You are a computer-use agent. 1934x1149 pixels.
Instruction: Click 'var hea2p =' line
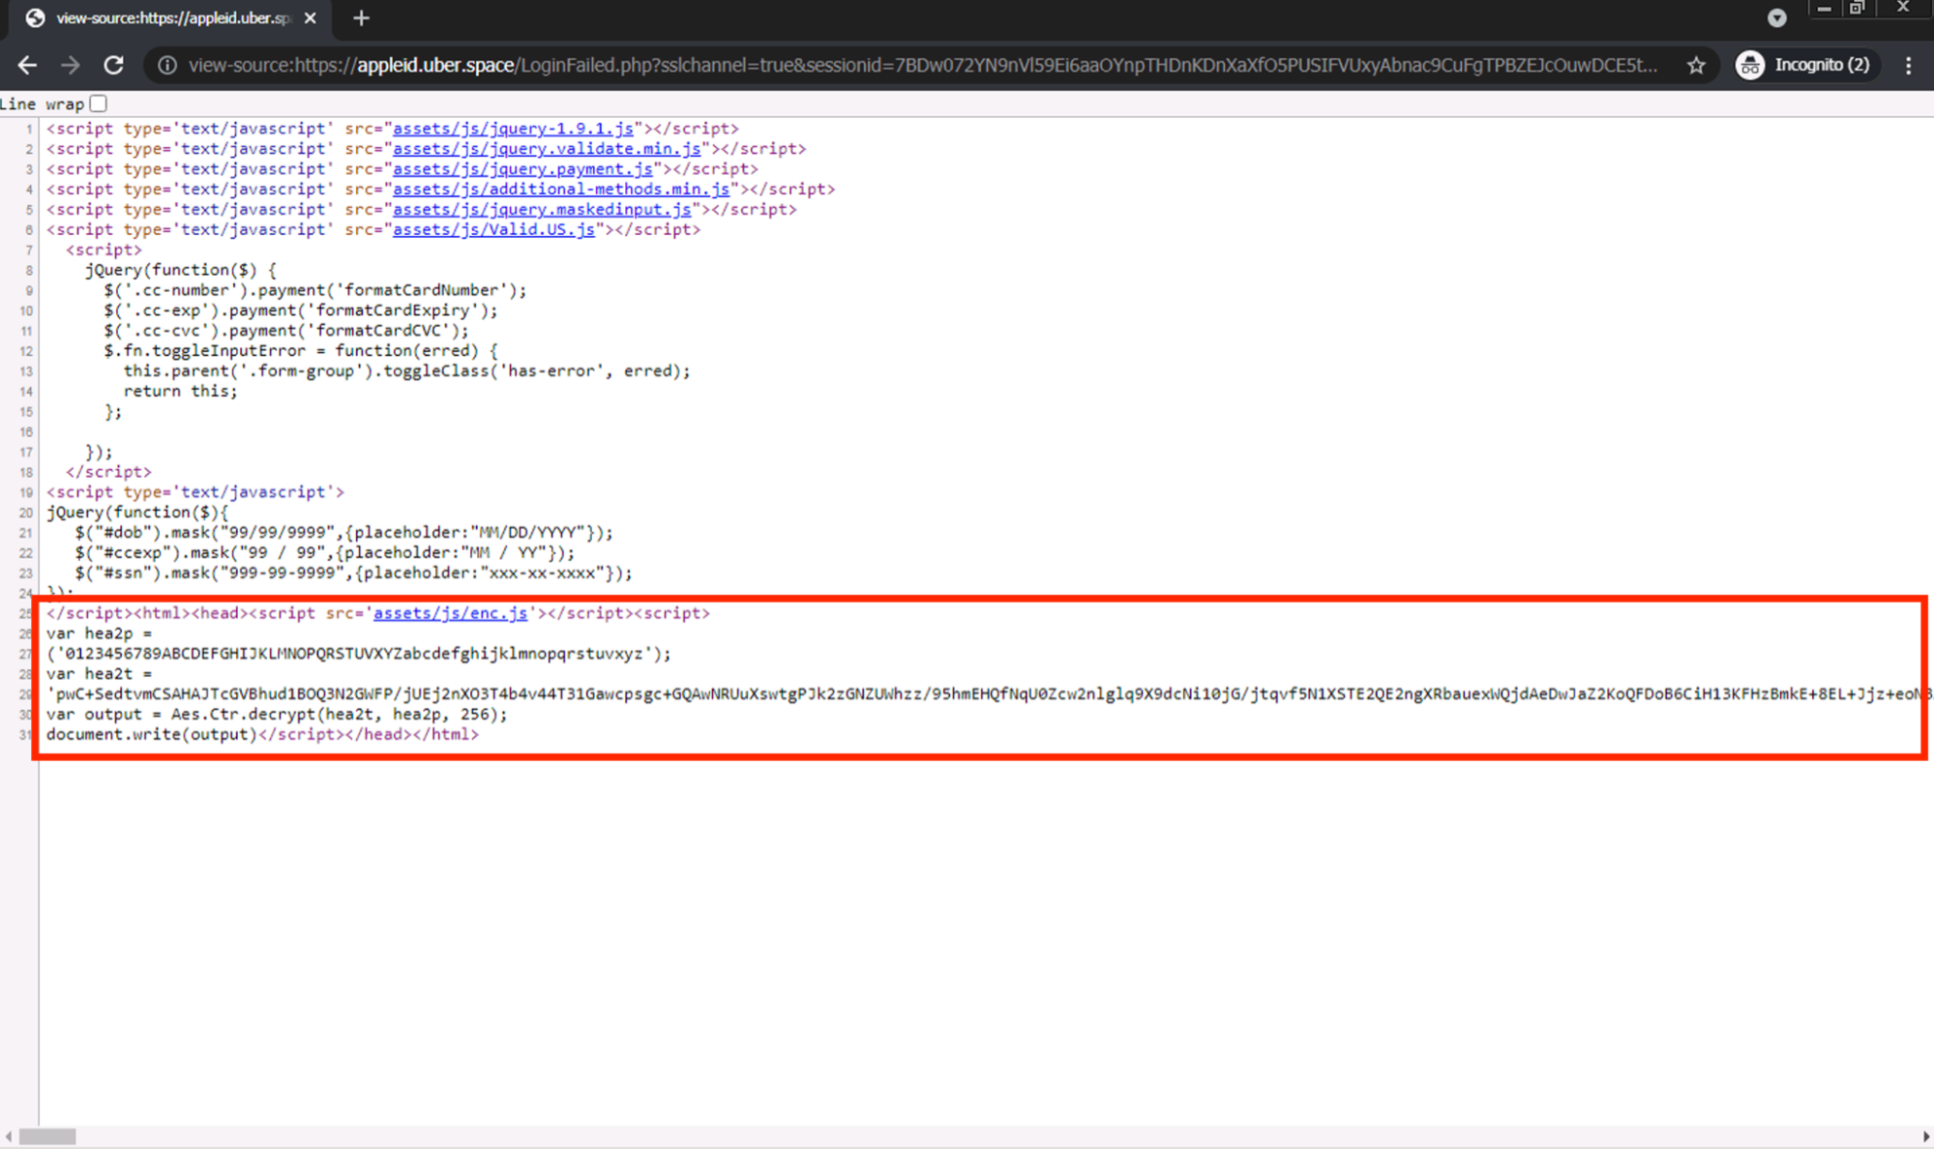click(100, 633)
